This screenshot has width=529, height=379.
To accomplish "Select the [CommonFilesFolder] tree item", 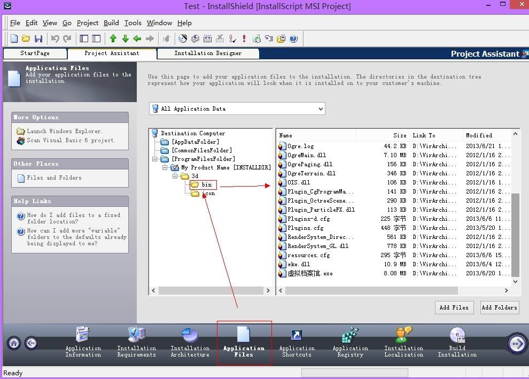I will (x=202, y=150).
